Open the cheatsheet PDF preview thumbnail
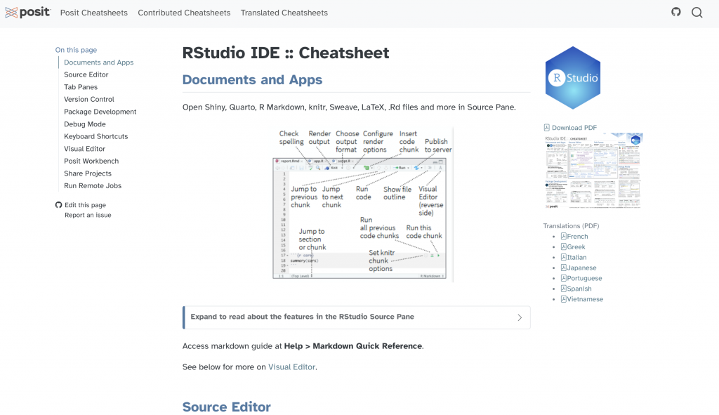Viewport: 719px width, 415px height. 593,171
